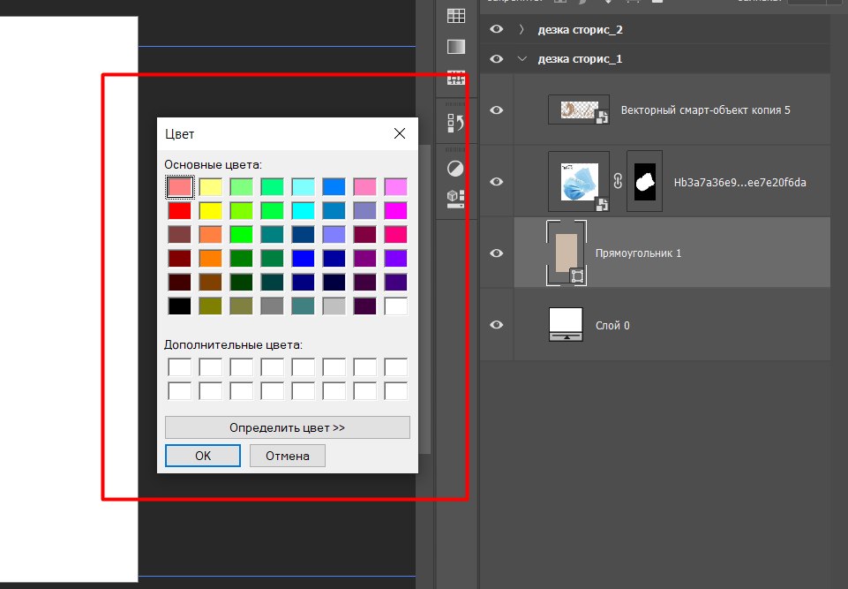Select the Hb3a7a36e9 layer image thumbnail

[579, 181]
